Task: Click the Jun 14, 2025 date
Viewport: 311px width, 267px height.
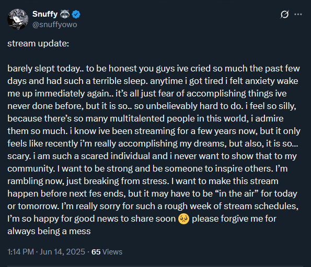Action: point(62,252)
